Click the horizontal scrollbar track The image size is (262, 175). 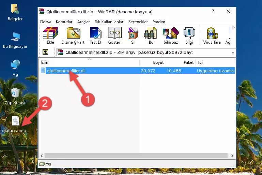click(x=136, y=156)
